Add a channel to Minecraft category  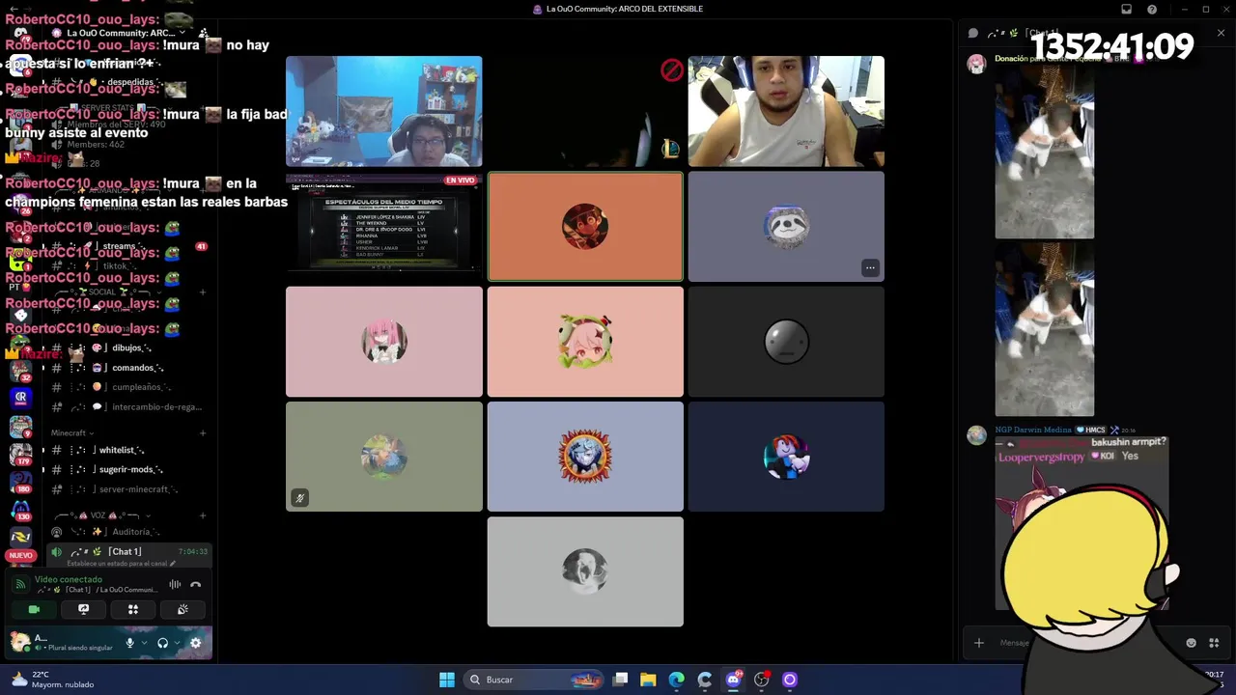click(203, 433)
